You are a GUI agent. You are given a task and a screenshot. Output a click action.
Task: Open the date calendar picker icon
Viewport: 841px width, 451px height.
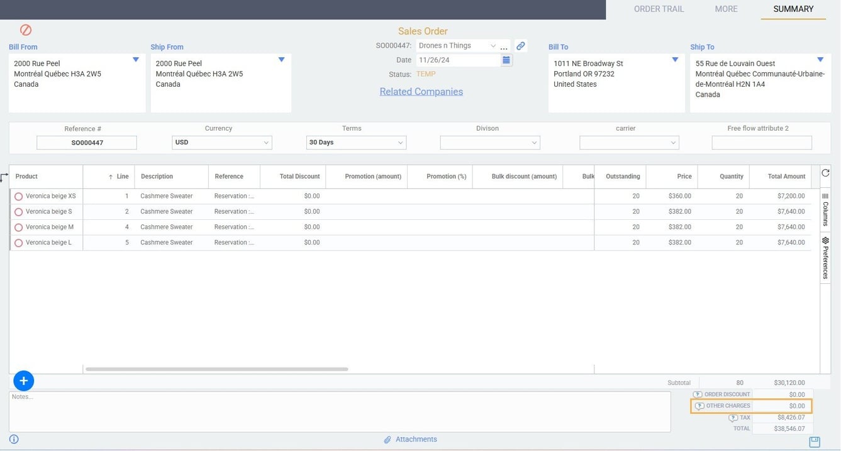506,60
